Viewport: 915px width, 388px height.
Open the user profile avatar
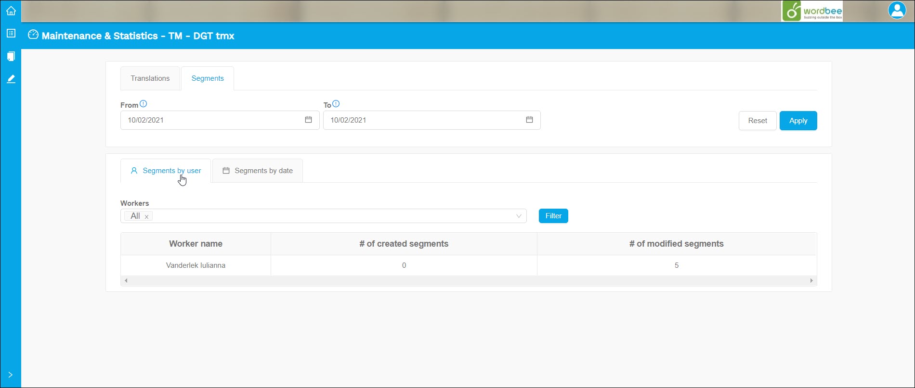click(x=897, y=11)
